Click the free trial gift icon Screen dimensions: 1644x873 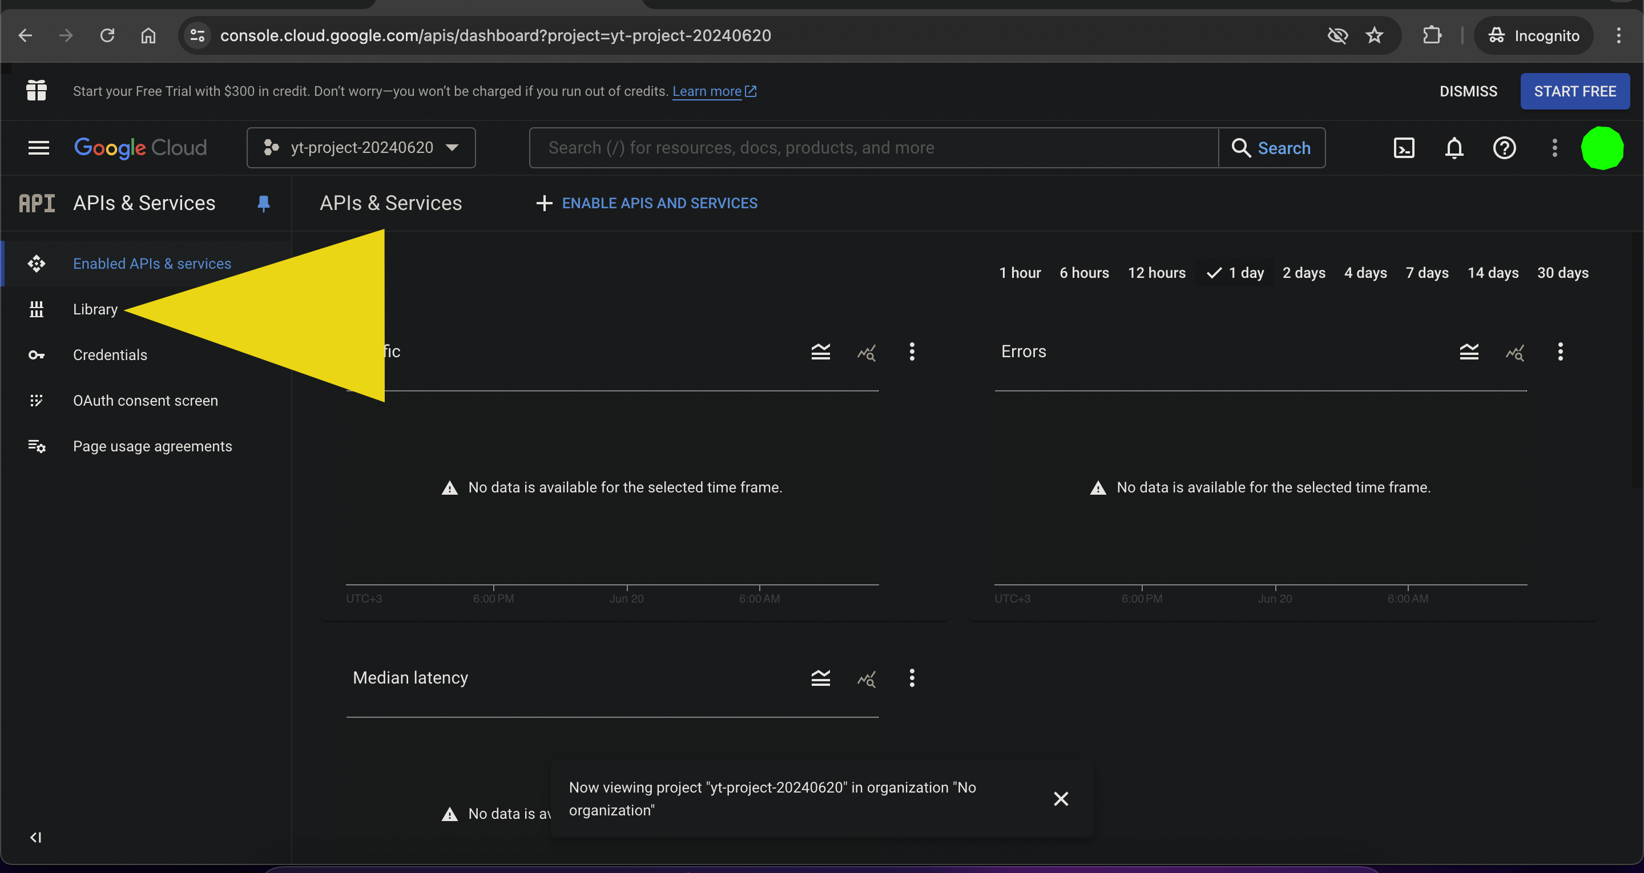pyautogui.click(x=37, y=91)
